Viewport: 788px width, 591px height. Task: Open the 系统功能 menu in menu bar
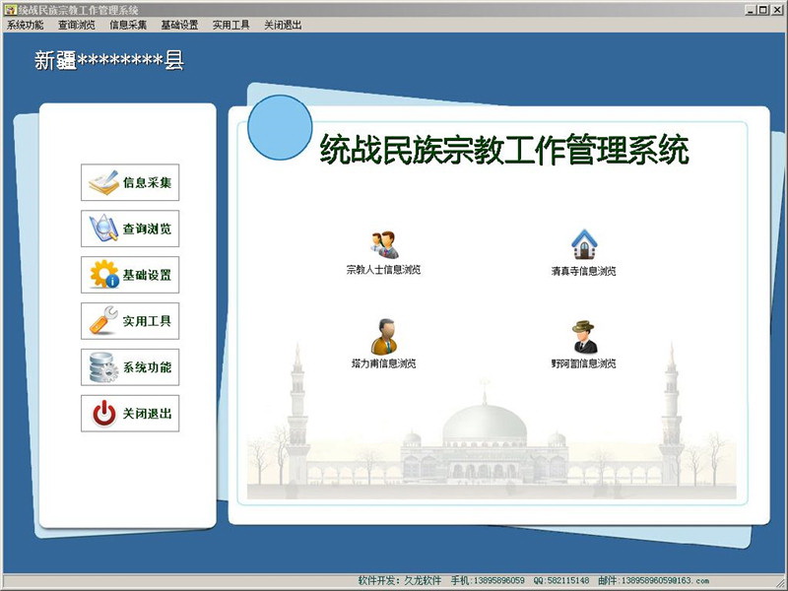pos(26,25)
